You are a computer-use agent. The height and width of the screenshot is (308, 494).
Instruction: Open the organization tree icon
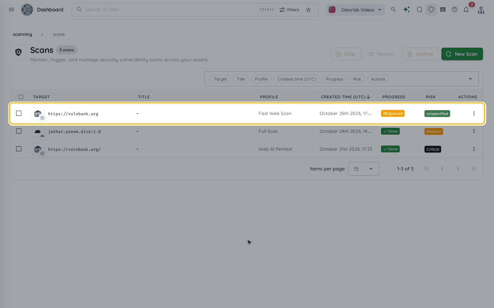(481, 10)
